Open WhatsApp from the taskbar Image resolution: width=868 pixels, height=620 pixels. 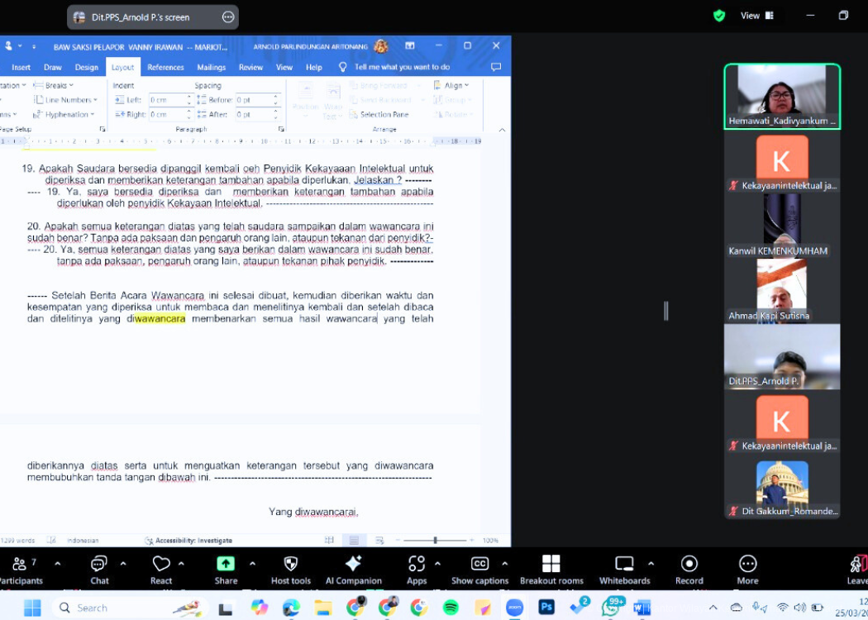click(x=611, y=608)
